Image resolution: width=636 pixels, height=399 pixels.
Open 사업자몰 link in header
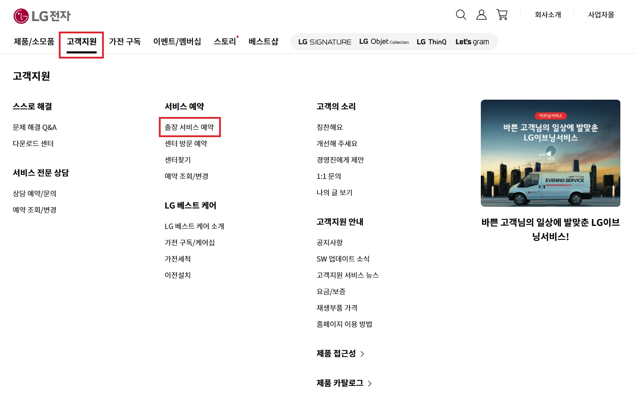(x=601, y=15)
